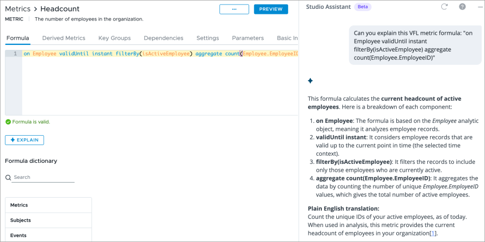Click the green formula valid checkmark icon
485x242 pixels.
8,122
